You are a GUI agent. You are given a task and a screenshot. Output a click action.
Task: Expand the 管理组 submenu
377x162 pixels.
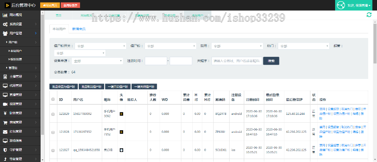21,68
